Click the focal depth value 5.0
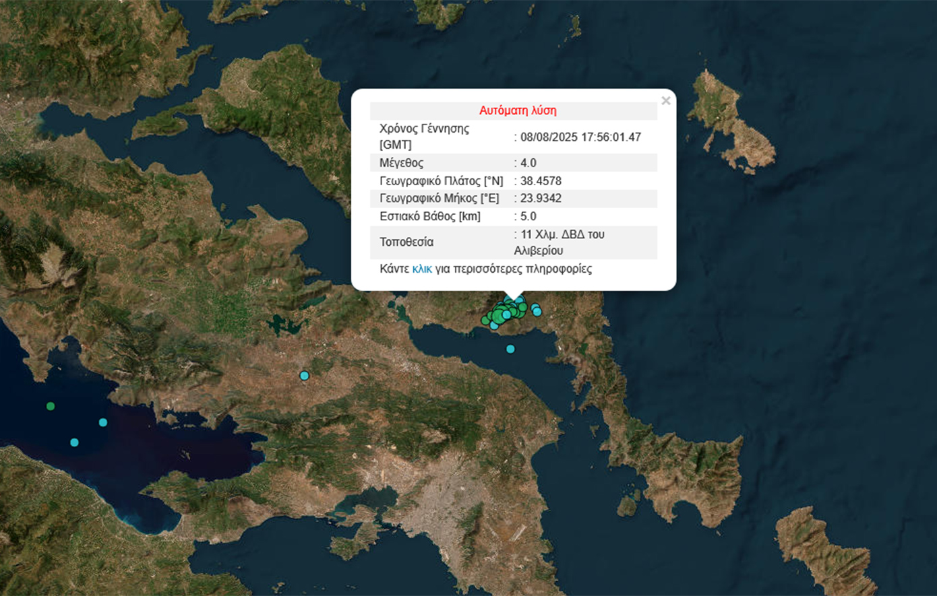 tap(528, 216)
